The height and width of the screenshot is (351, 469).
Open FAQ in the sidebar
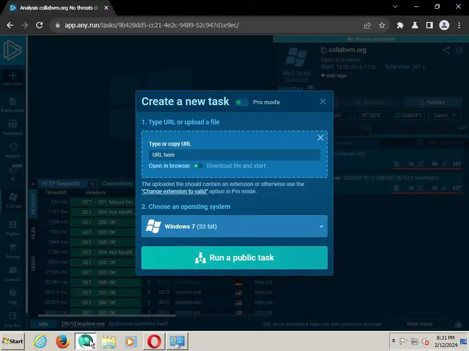(x=12, y=297)
